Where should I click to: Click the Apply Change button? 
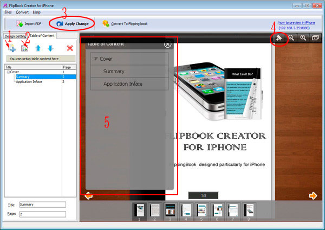click(73, 24)
